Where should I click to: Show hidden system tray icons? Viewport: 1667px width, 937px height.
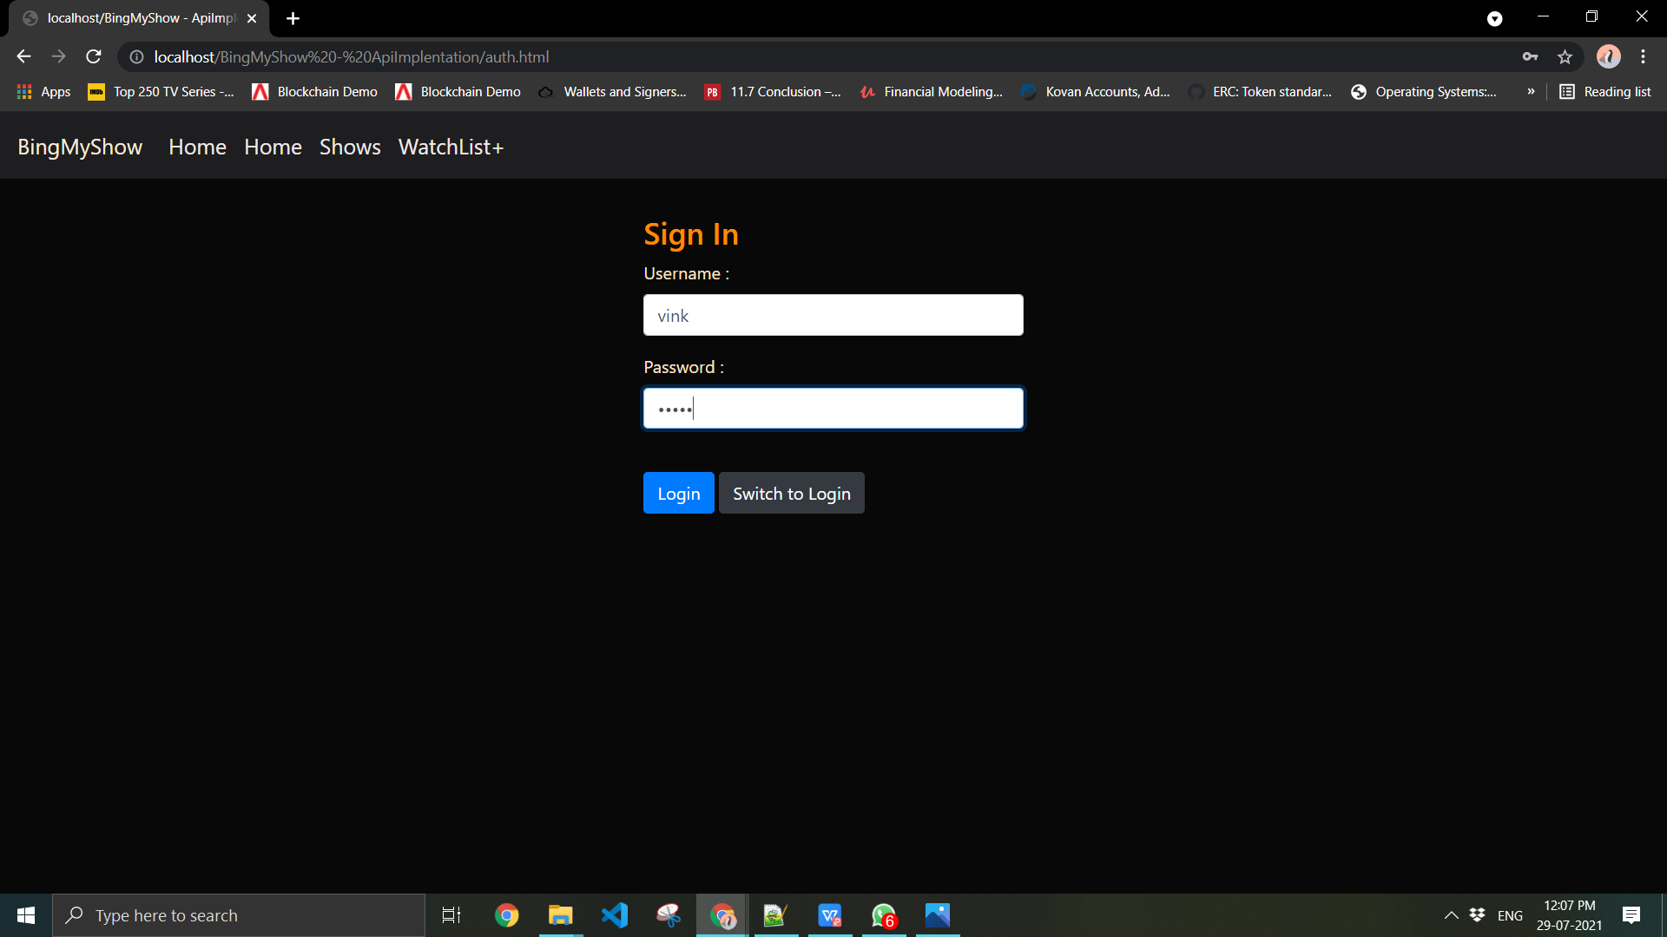coord(1451,915)
